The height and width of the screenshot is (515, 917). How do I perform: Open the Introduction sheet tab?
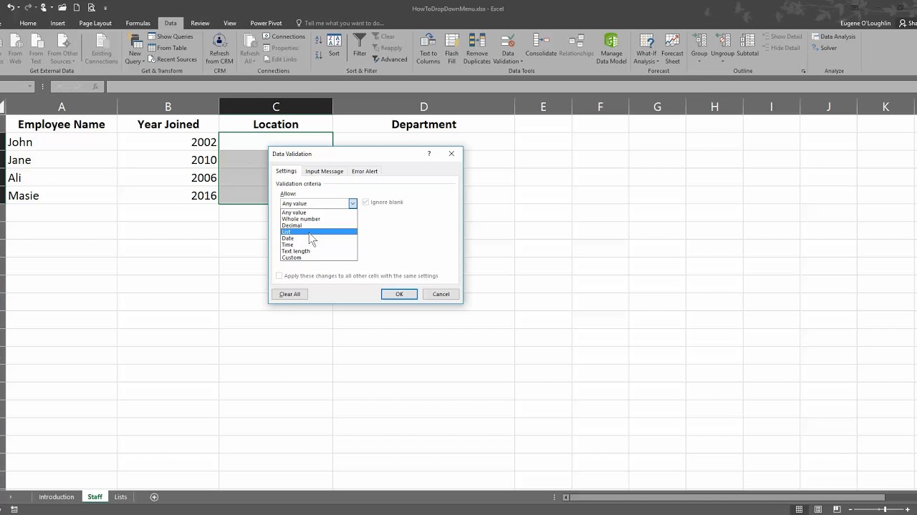coord(57,497)
